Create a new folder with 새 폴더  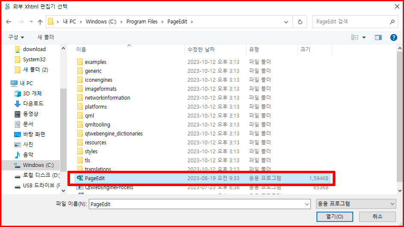(46, 37)
